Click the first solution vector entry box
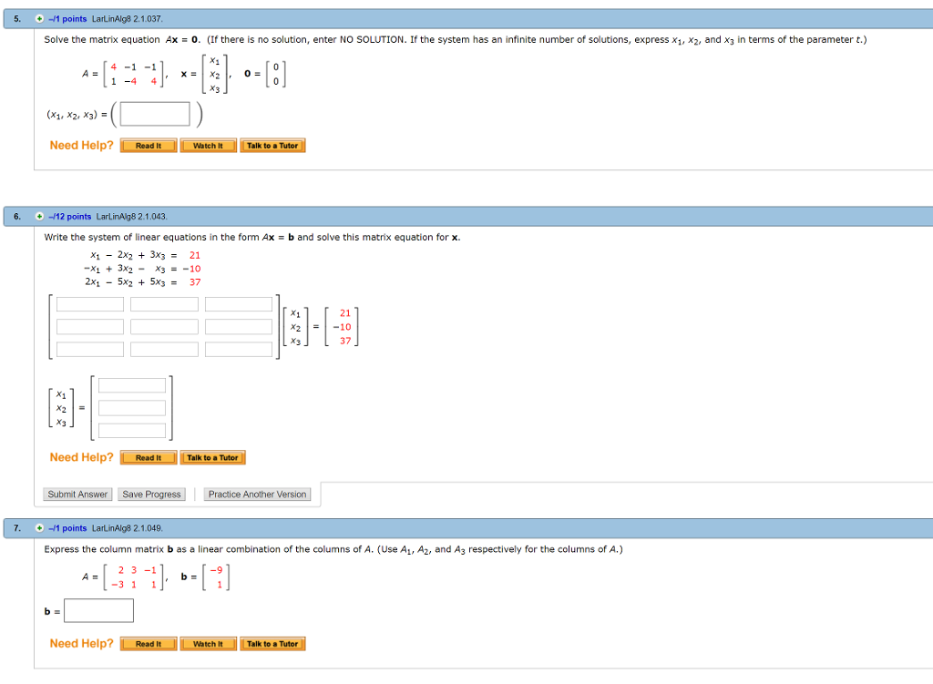Image resolution: width=933 pixels, height=684 pixels. pos(131,384)
